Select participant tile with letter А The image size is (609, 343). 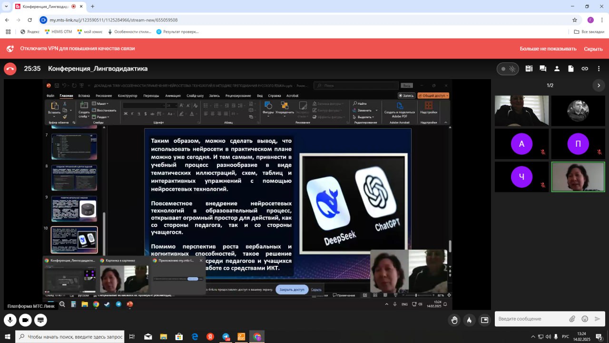click(x=521, y=144)
